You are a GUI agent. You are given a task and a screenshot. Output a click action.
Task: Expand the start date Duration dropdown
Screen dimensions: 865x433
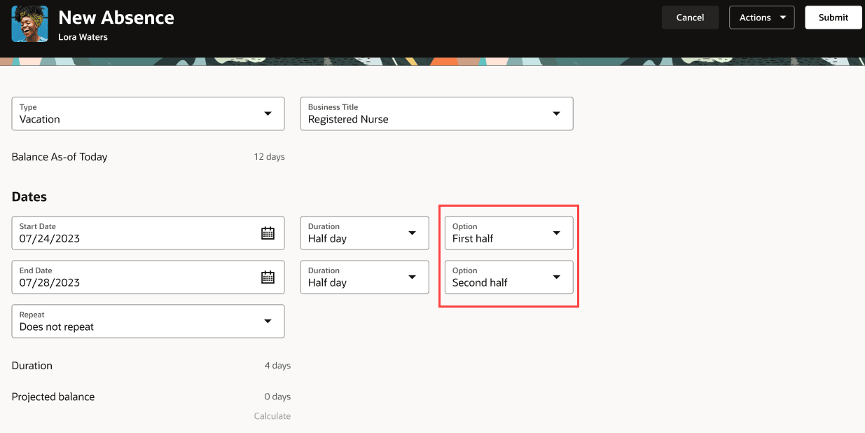412,233
